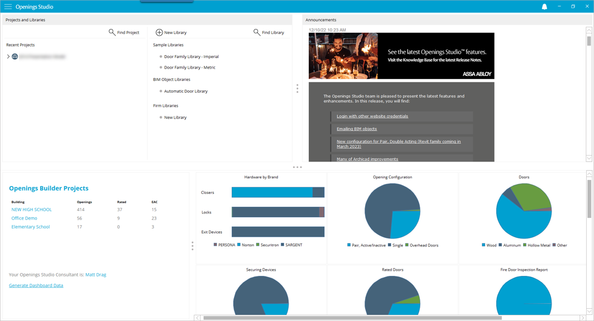This screenshot has height=321, width=594.
Task: Click horizontal splitter grip above dashboard
Action: [298, 167]
